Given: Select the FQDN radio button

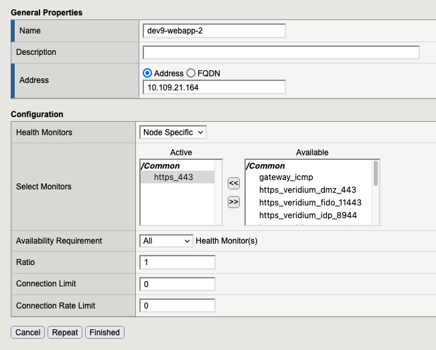Looking at the screenshot, I should 191,73.
